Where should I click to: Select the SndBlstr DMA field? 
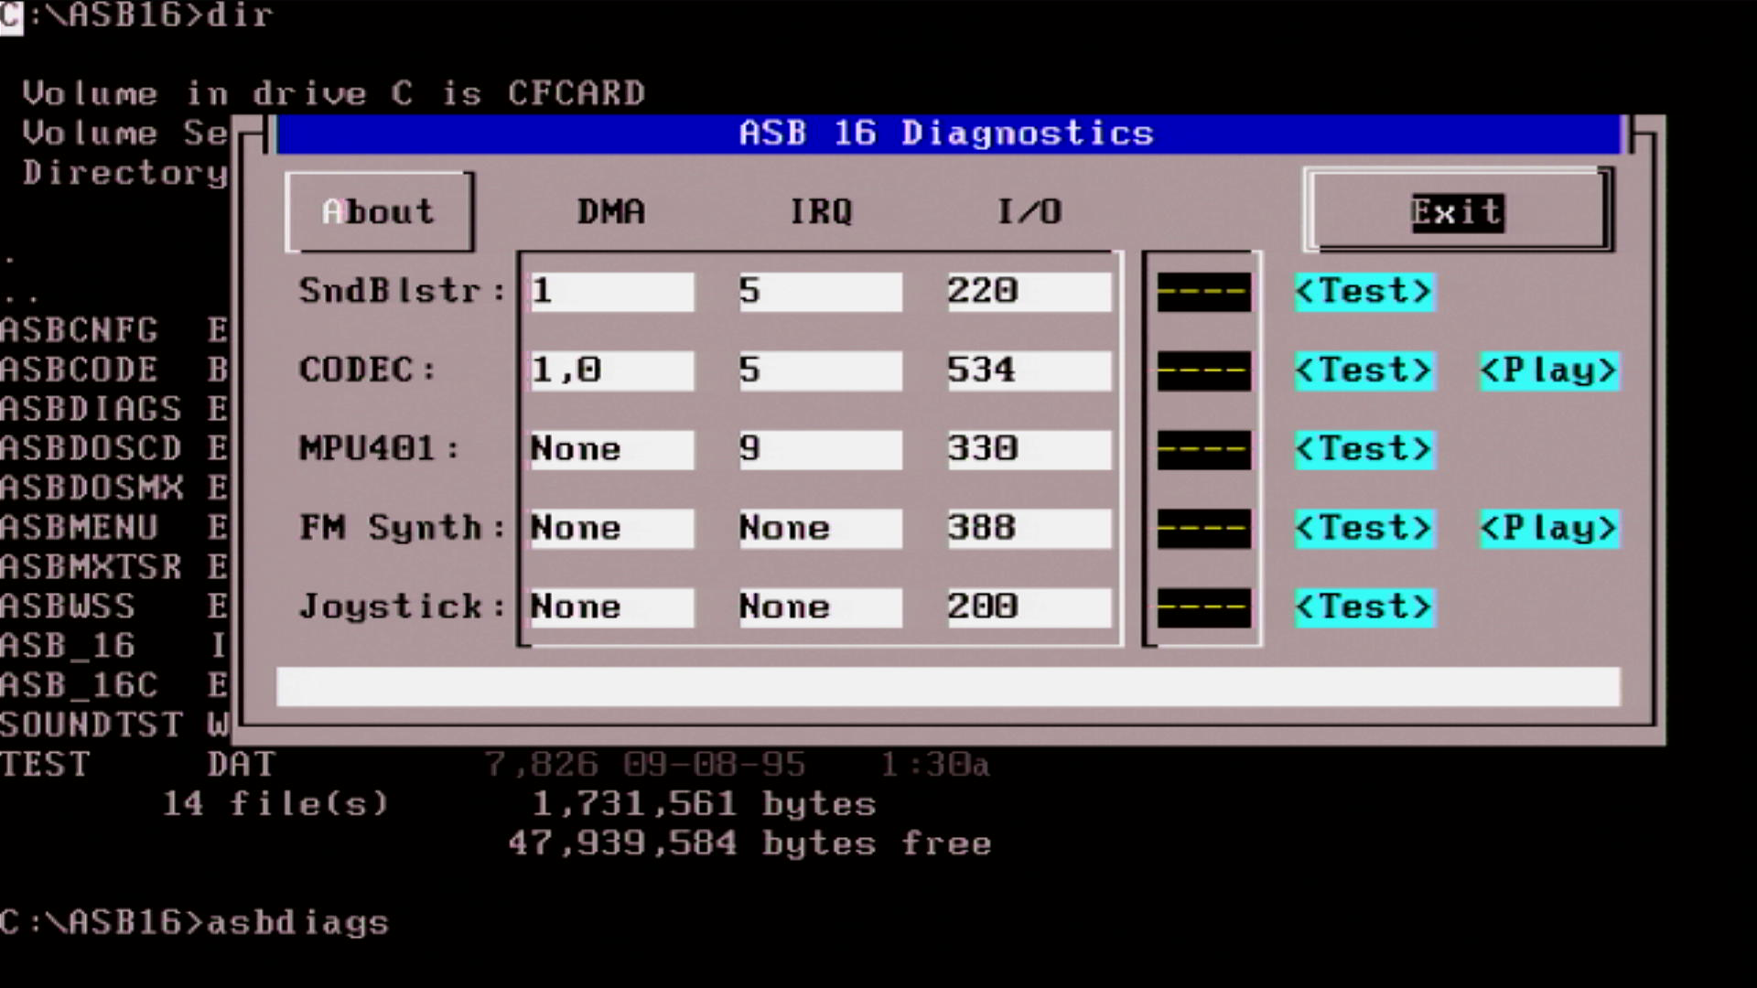(x=611, y=292)
